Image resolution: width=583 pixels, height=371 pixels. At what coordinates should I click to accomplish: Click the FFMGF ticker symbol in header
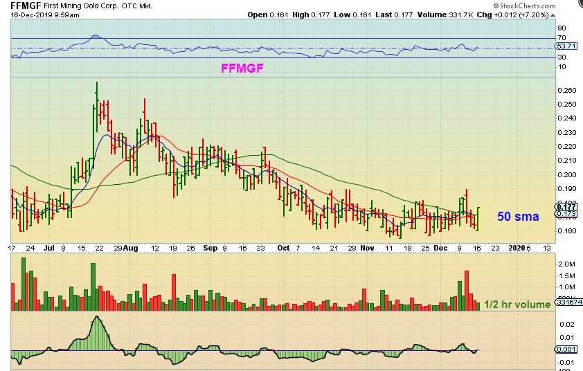[x=26, y=6]
